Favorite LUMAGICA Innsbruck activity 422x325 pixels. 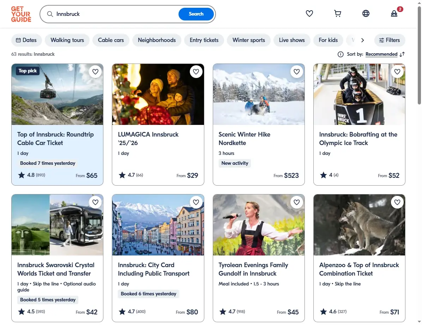click(196, 72)
